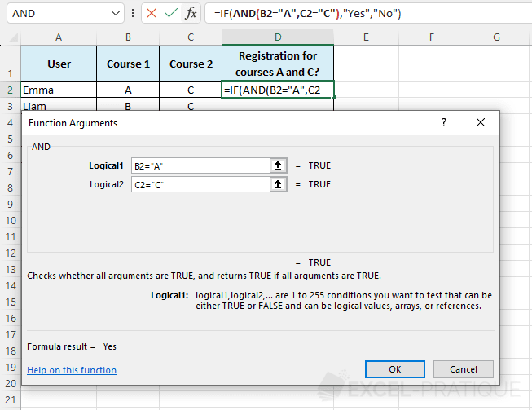Select column A header
Image resolution: width=532 pixels, height=410 pixels.
pyautogui.click(x=59, y=37)
